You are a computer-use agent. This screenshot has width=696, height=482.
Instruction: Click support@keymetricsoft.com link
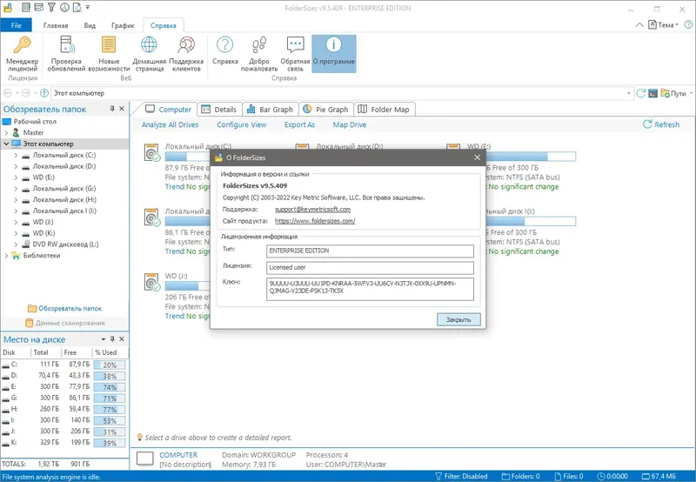click(x=312, y=209)
